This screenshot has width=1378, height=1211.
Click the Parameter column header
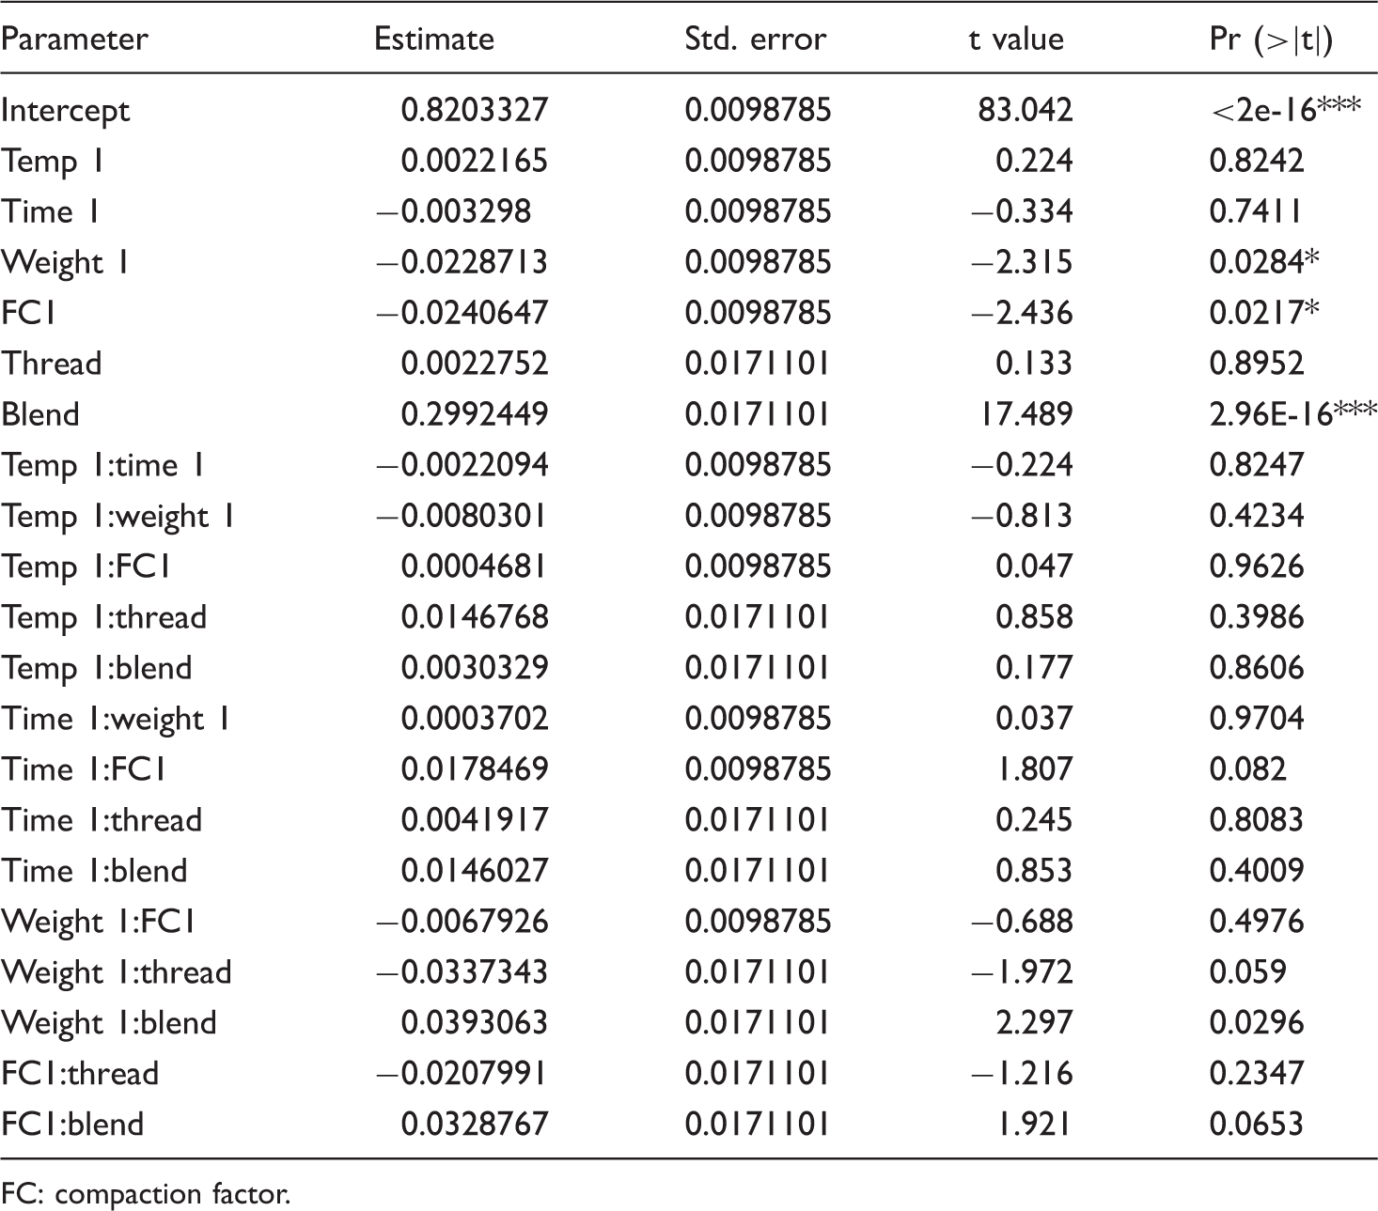(x=74, y=39)
